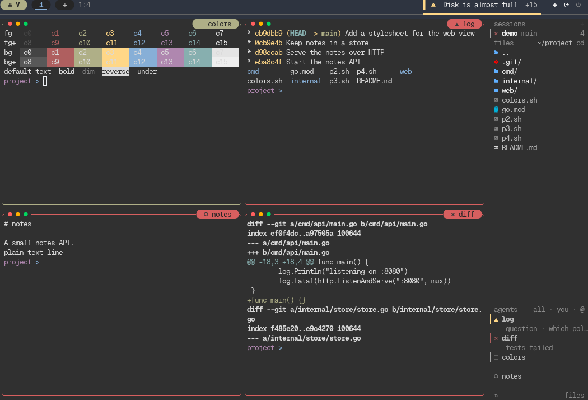
Task: Select the notes pane title tab
Action: pos(217,214)
